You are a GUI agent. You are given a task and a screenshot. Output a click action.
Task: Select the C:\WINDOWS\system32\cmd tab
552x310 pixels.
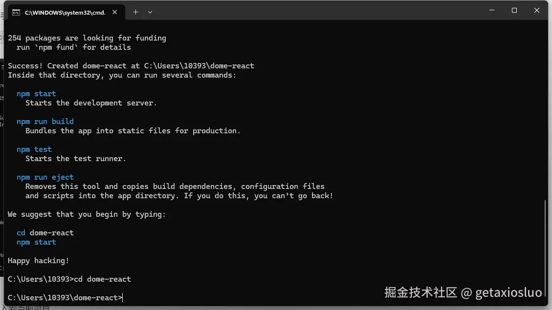pyautogui.click(x=65, y=12)
